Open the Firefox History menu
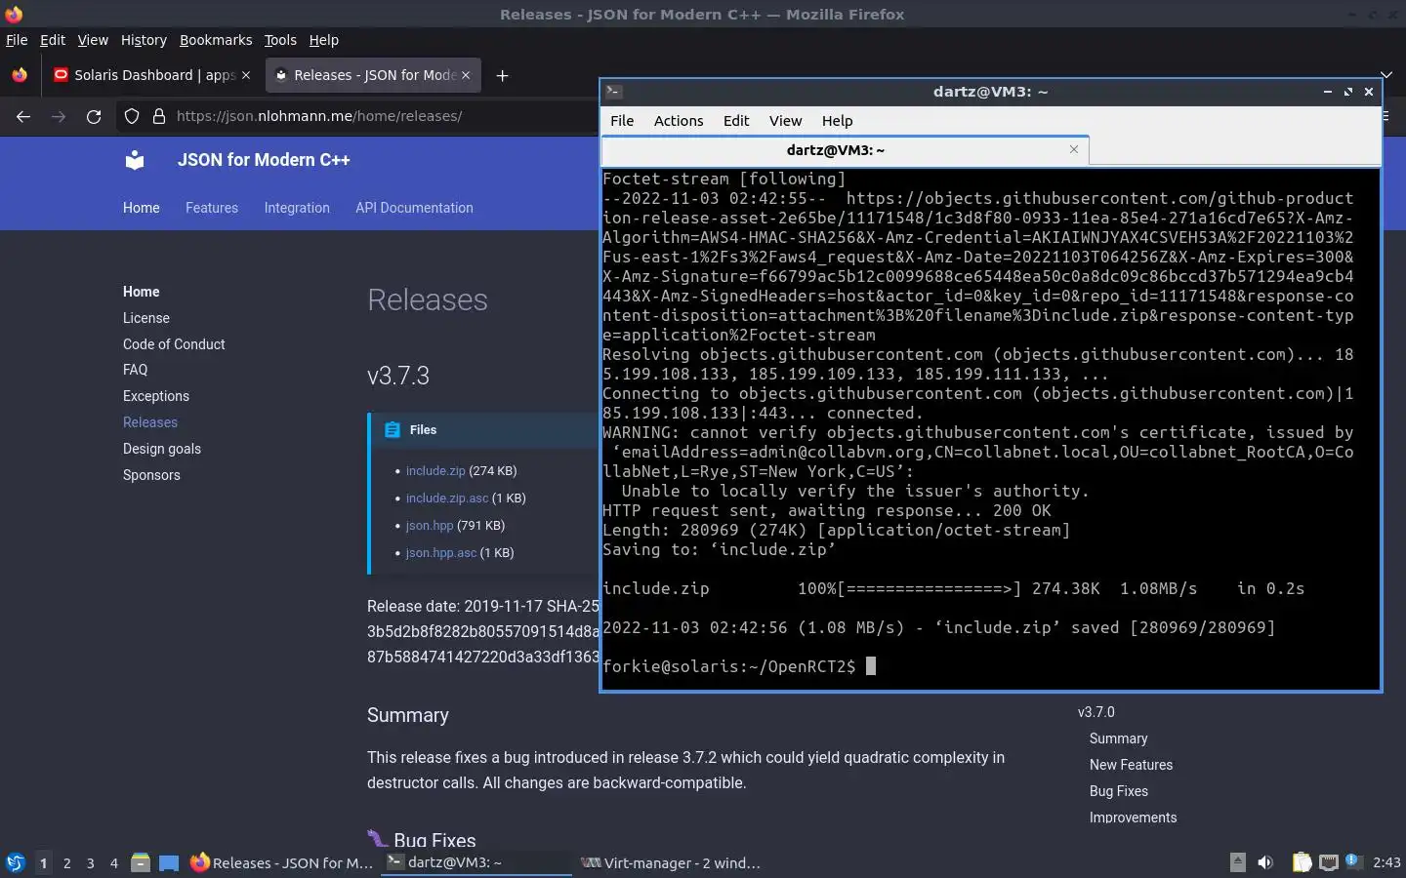1406x878 pixels. [144, 40]
